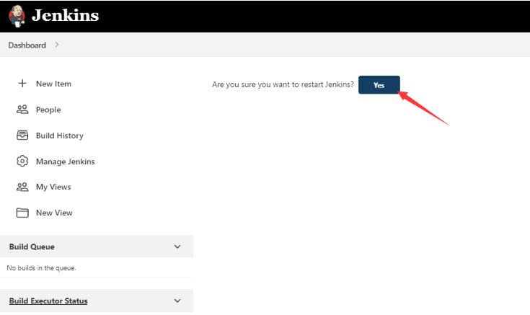The height and width of the screenshot is (315, 530).
Task: Click the New View folder icon
Action: (x=22, y=213)
